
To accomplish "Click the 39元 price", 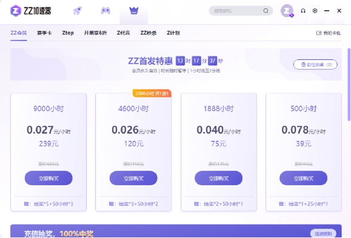I will click(304, 144).
